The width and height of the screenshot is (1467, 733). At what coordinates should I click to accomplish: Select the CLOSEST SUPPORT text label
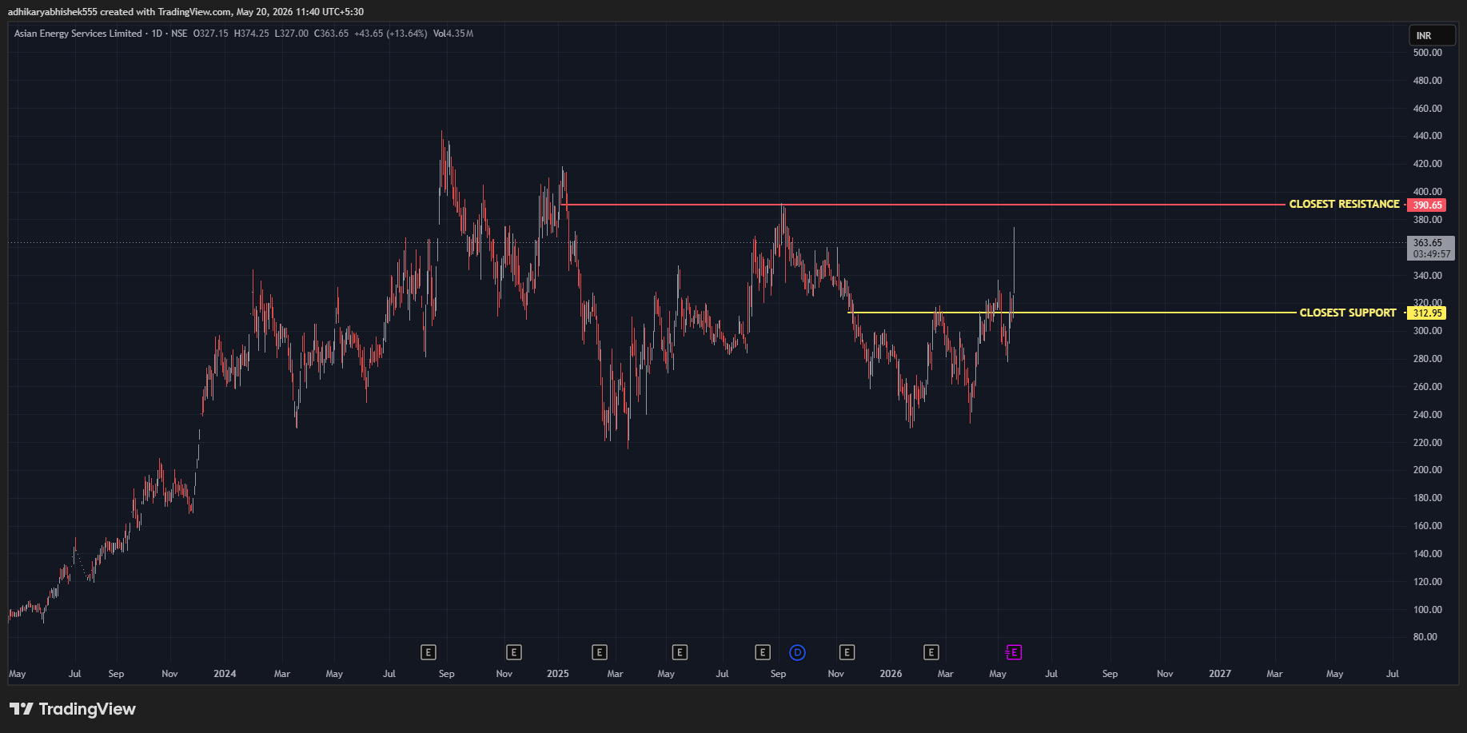[x=1348, y=313]
